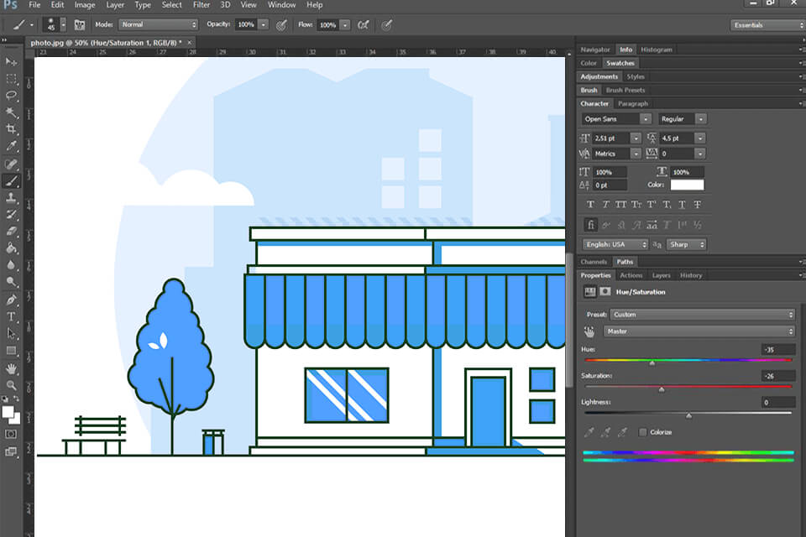Activate the Zoom tool

[x=12, y=386]
